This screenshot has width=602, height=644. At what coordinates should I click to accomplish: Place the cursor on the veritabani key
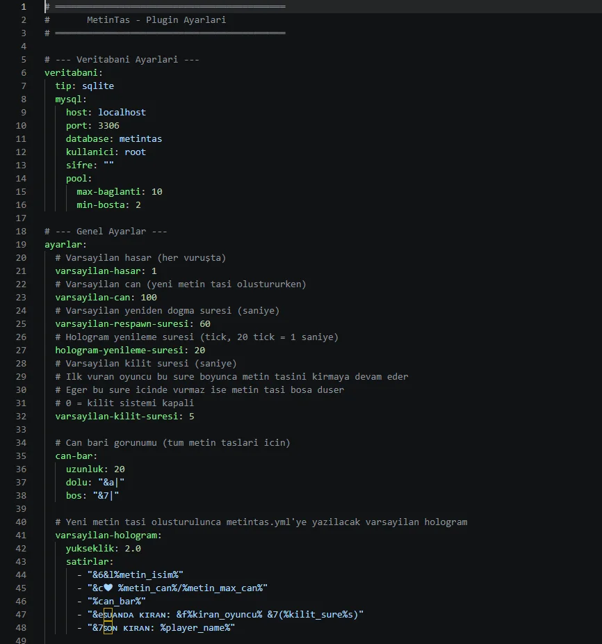click(71, 73)
